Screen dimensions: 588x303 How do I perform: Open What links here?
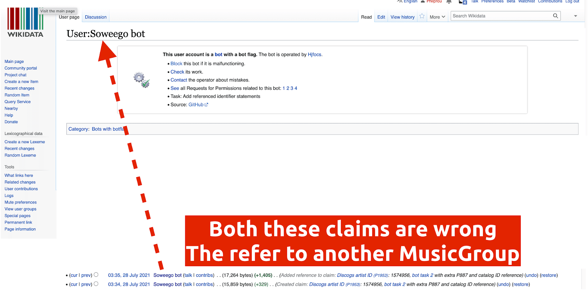tap(19, 175)
